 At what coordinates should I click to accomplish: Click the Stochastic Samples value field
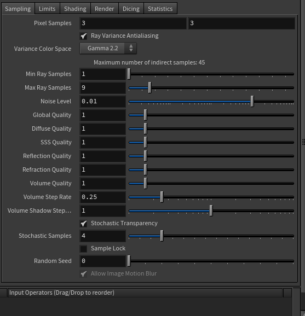click(x=103, y=236)
